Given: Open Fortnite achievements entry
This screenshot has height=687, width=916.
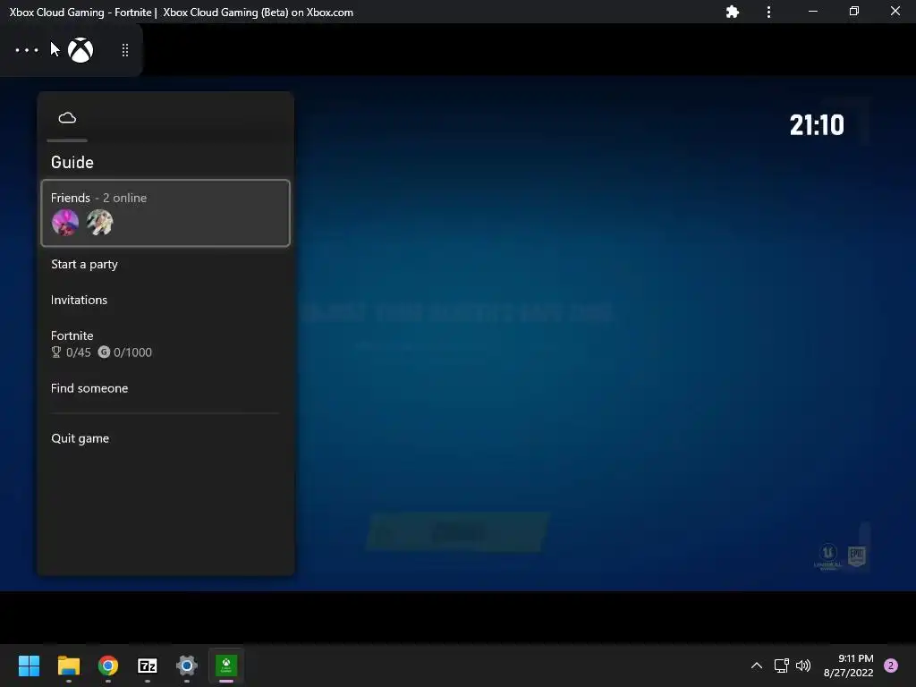Looking at the screenshot, I should pyautogui.click(x=165, y=343).
